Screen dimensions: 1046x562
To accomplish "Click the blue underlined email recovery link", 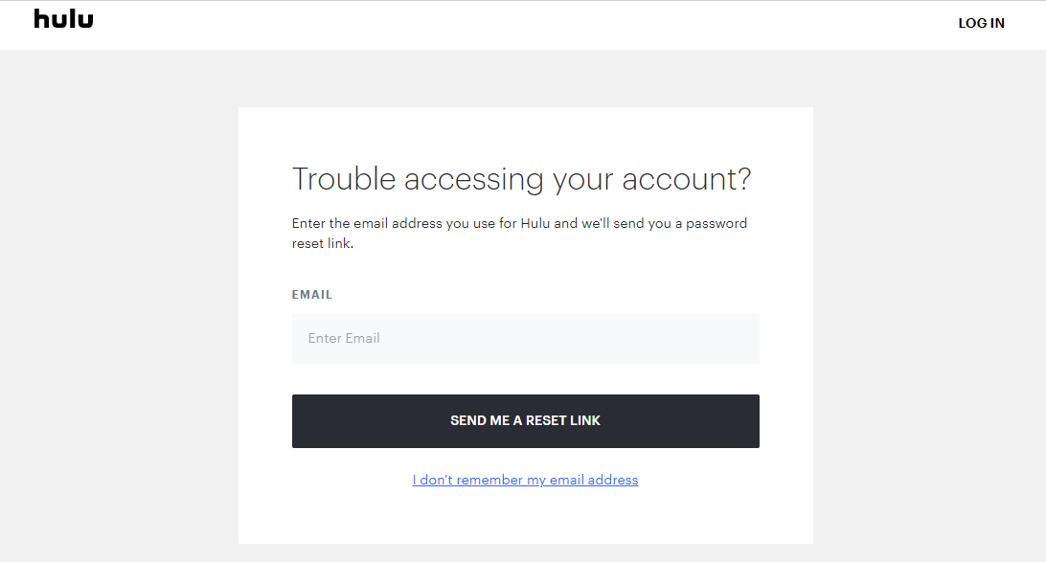I will click(525, 480).
